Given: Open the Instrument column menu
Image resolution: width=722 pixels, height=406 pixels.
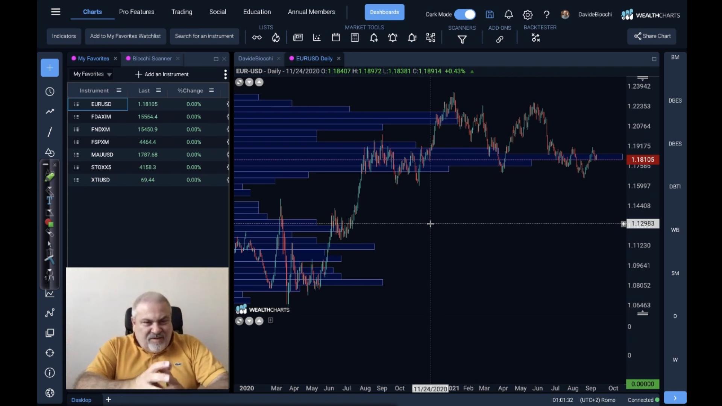Looking at the screenshot, I should tap(119, 90).
